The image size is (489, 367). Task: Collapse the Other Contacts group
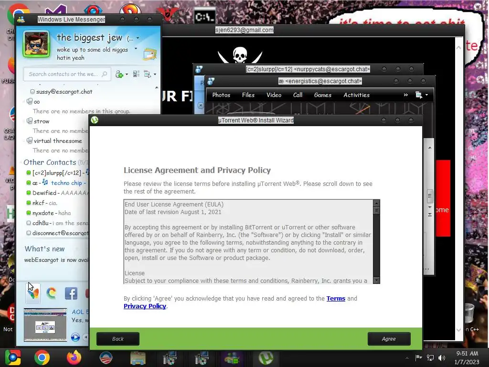pos(21,162)
